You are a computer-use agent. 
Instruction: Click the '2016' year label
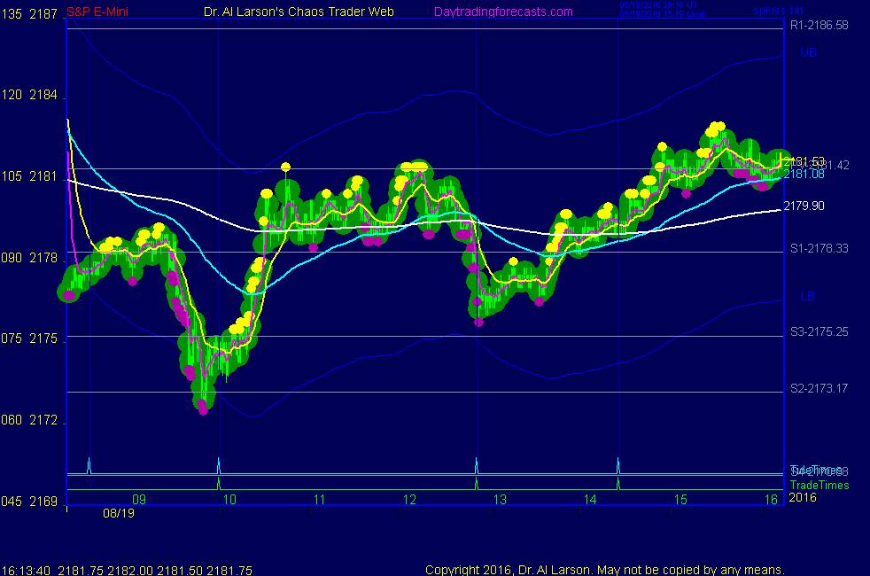803,497
